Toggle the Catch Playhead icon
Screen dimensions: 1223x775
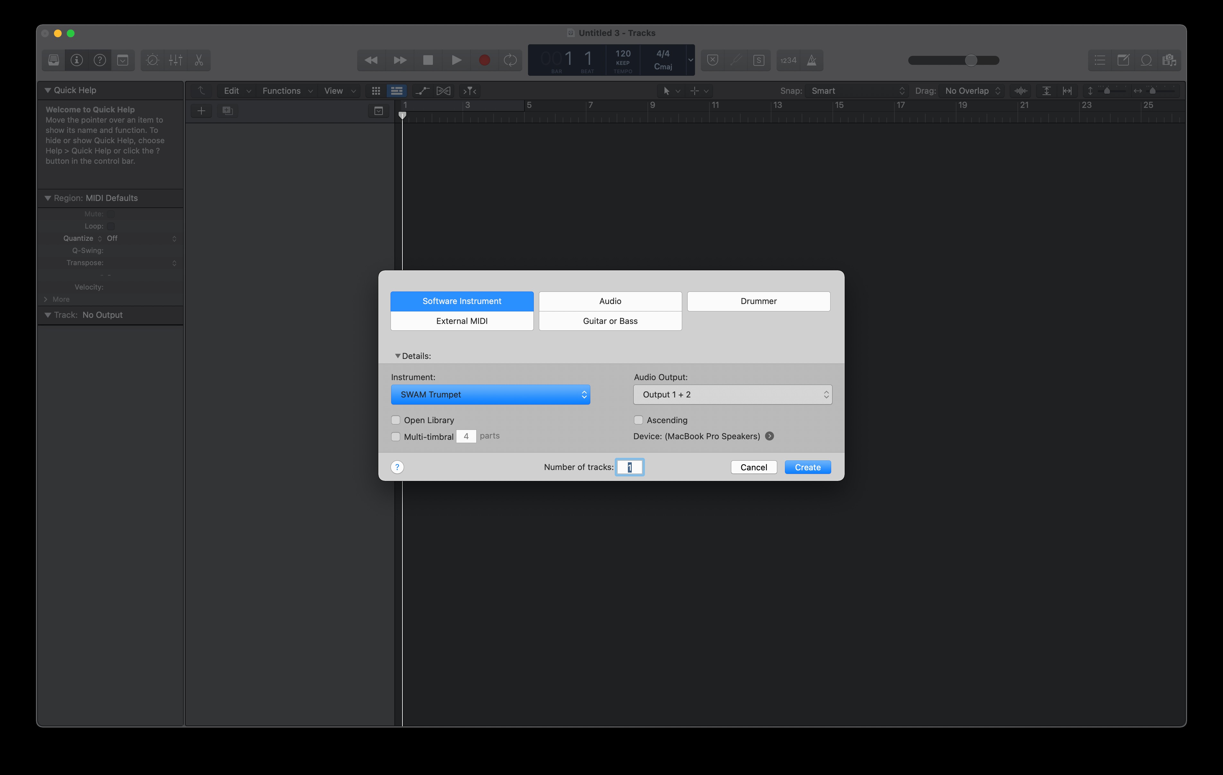[470, 91]
